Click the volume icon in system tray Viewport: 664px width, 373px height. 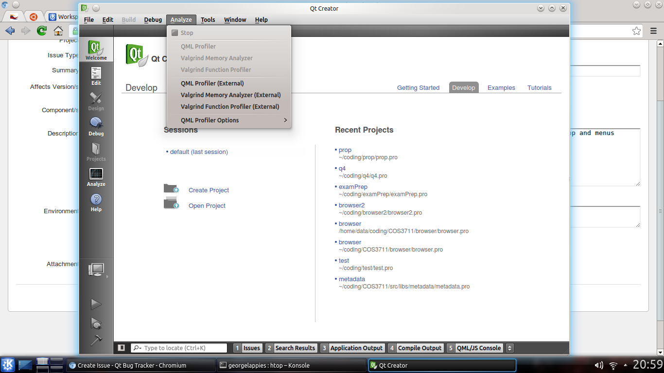(x=599, y=365)
